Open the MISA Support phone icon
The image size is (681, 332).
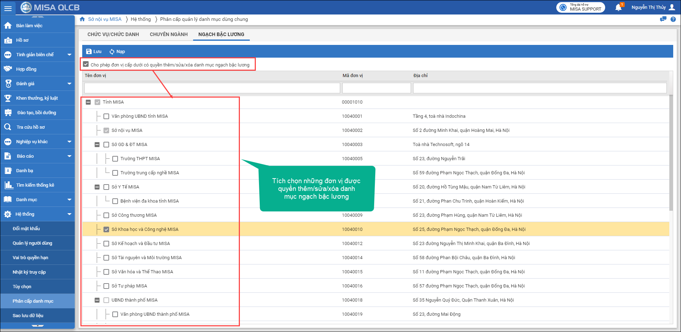coord(563,7)
